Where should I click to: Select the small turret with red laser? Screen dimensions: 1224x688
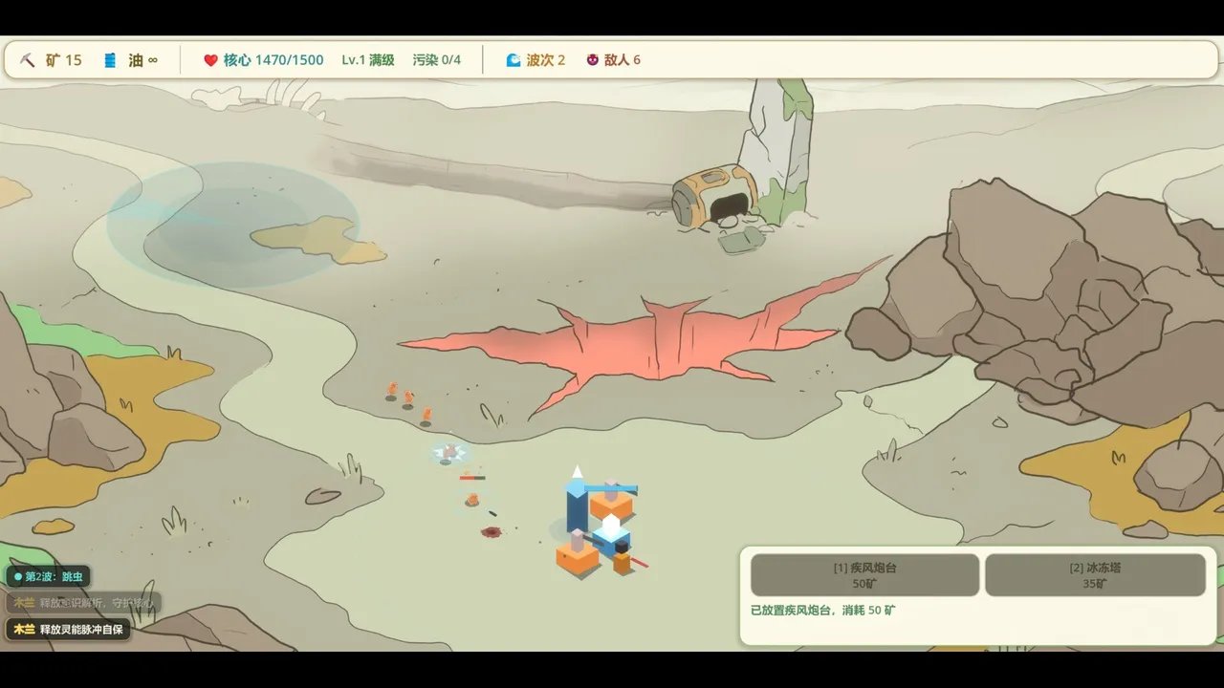click(x=623, y=557)
